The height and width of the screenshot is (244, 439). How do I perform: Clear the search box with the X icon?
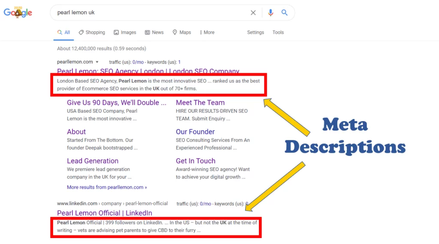253,12
